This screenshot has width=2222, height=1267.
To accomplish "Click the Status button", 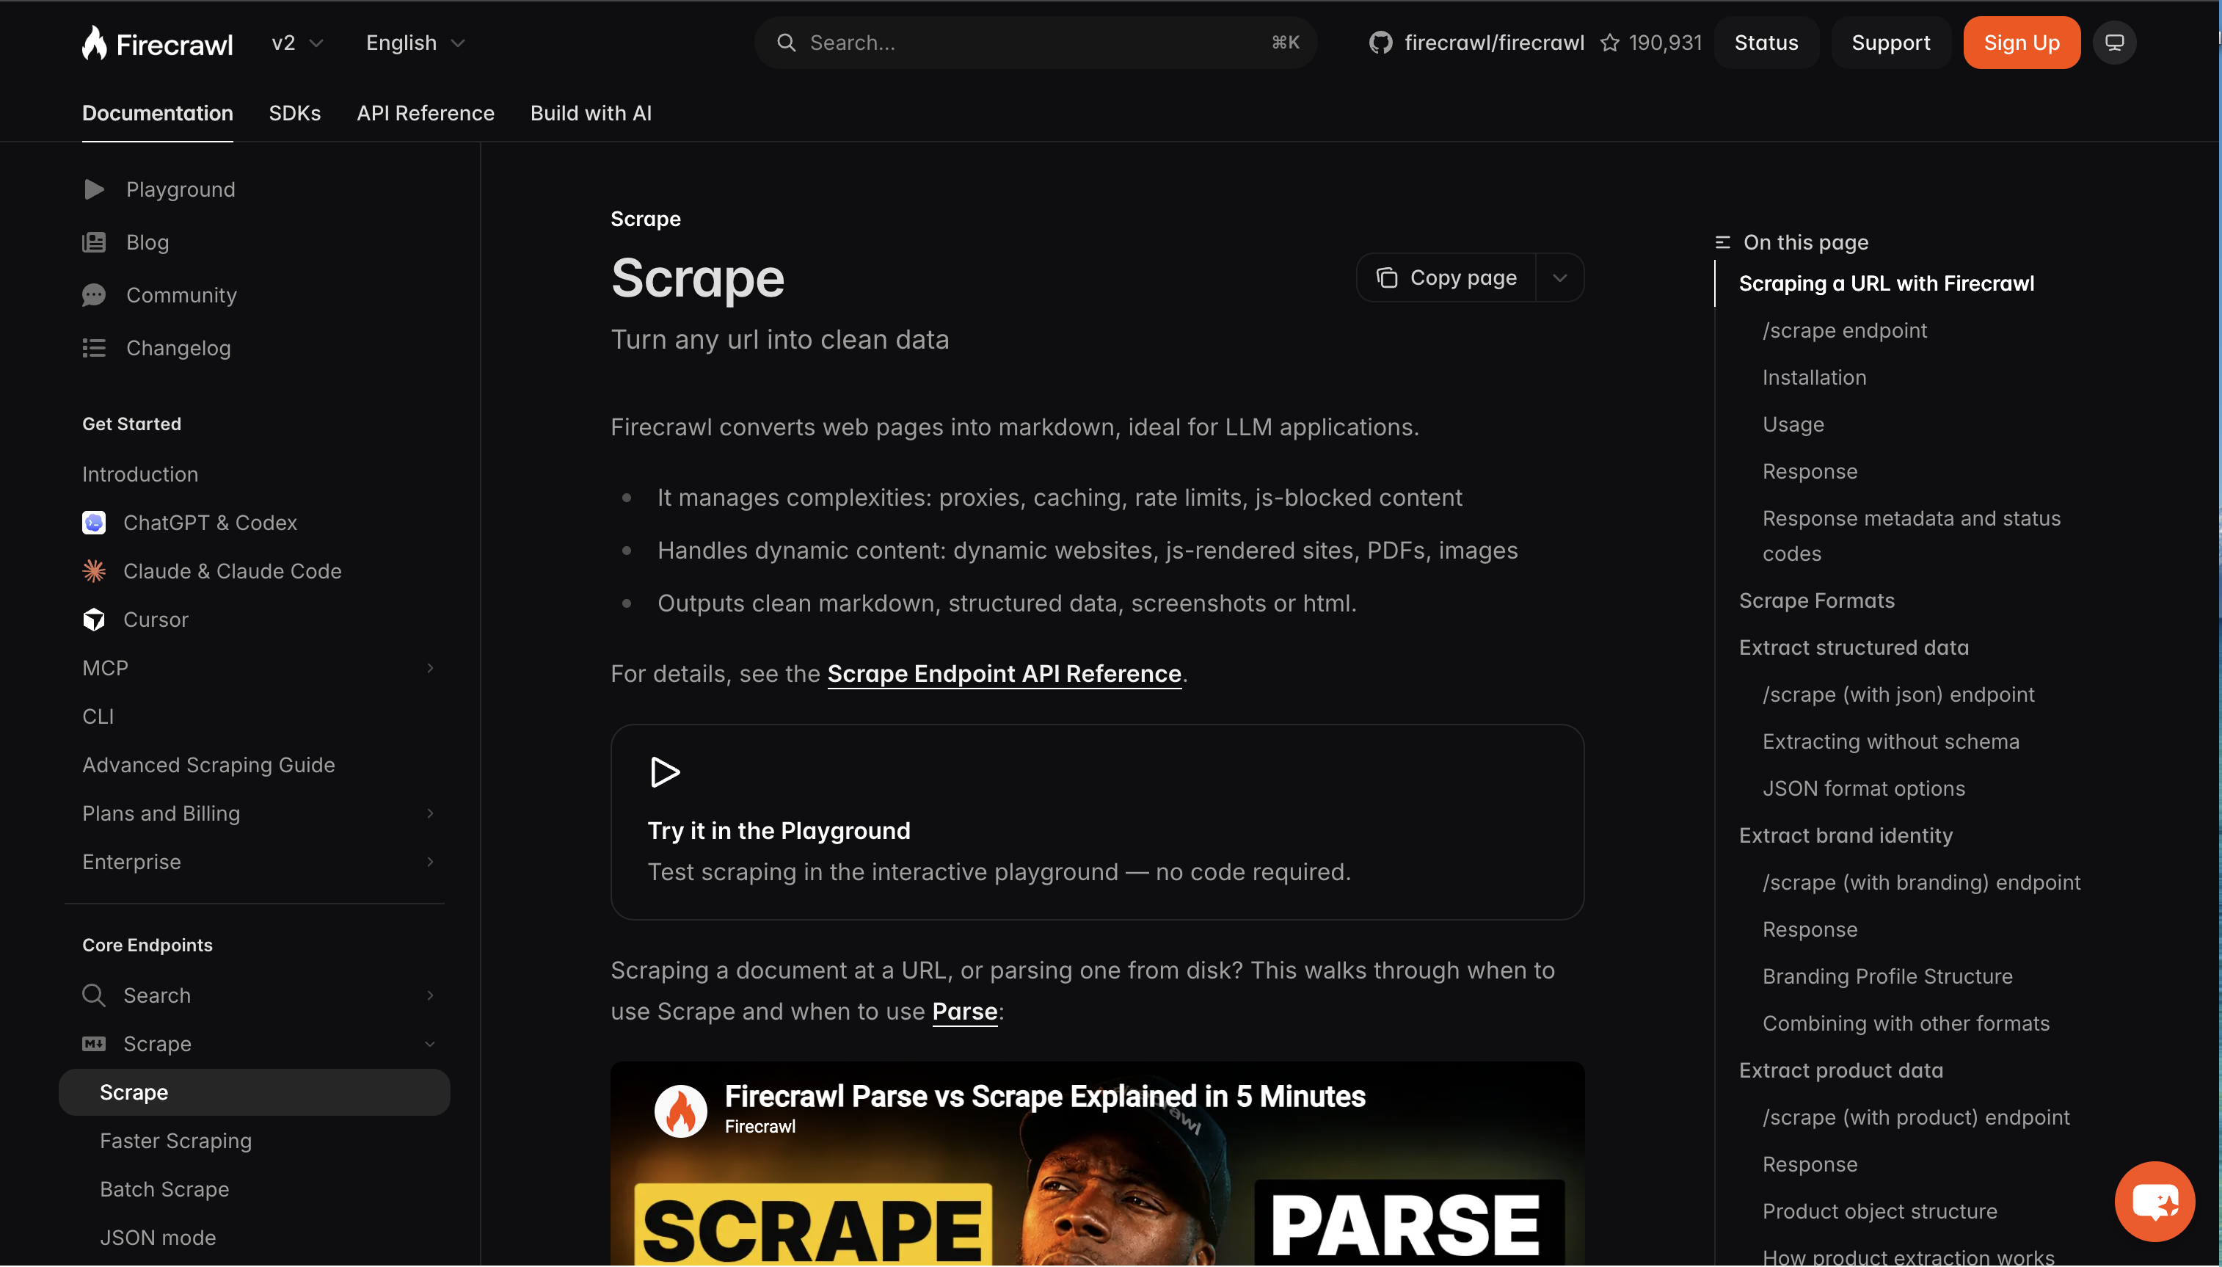I will pos(1766,43).
